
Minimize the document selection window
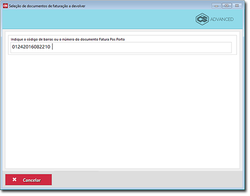coord(216,6)
